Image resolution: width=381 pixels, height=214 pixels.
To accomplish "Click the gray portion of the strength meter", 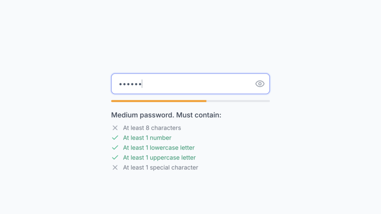I will point(238,101).
